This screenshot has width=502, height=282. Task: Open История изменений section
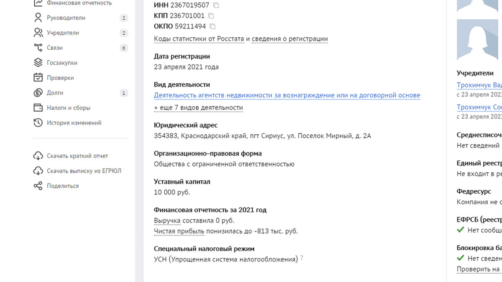pos(74,123)
